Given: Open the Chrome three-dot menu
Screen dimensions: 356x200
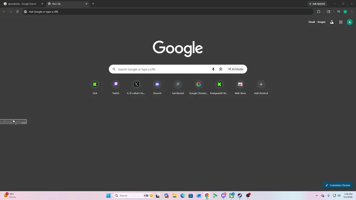Looking at the screenshot, I should 352,12.
